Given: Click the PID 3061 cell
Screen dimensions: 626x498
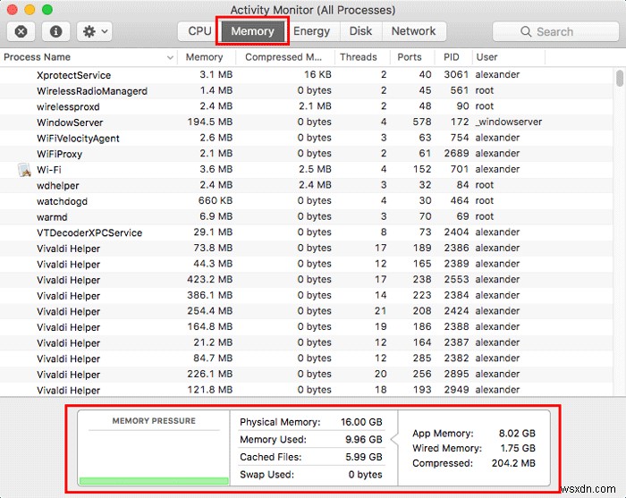Looking at the screenshot, I should coord(456,74).
